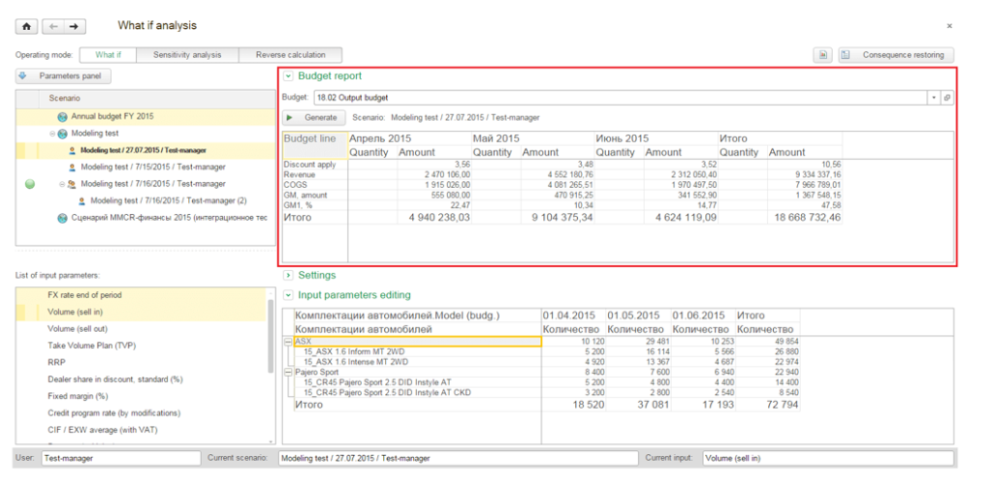Image resolution: width=993 pixels, height=484 pixels.
Task: Click the green status circle indicator
Action: [30, 184]
